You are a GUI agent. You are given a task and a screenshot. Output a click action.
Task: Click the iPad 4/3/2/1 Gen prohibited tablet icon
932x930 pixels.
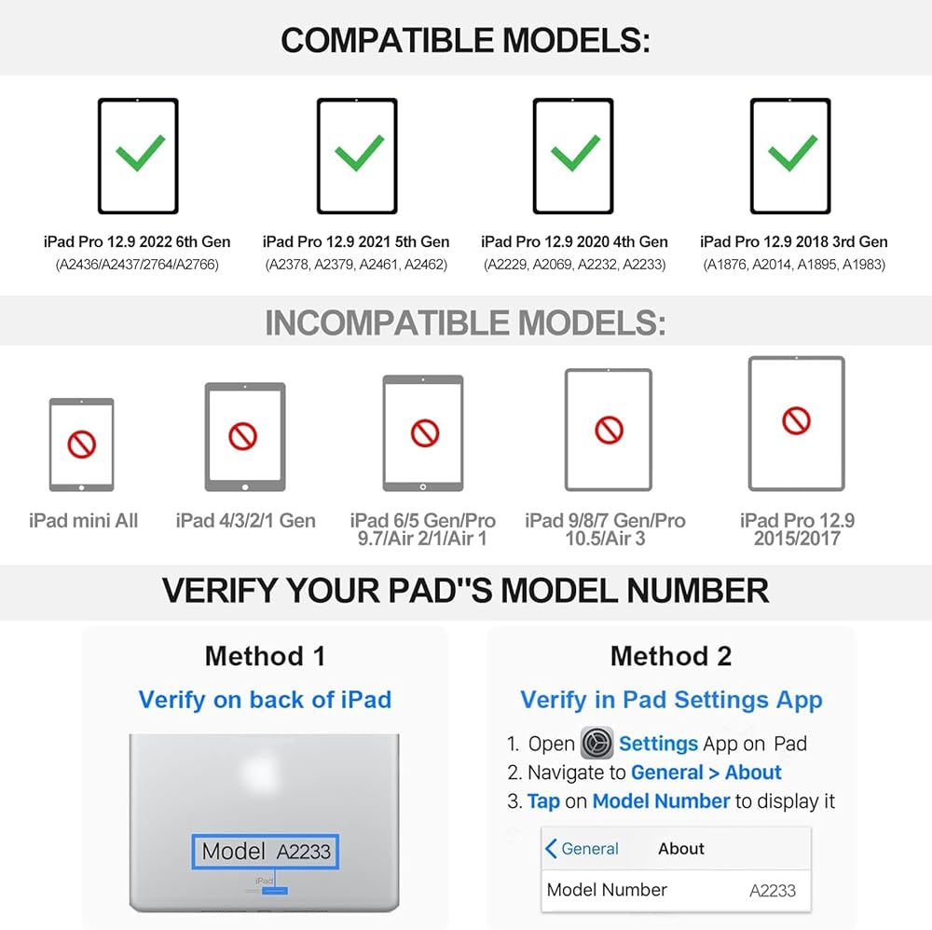coord(244,436)
